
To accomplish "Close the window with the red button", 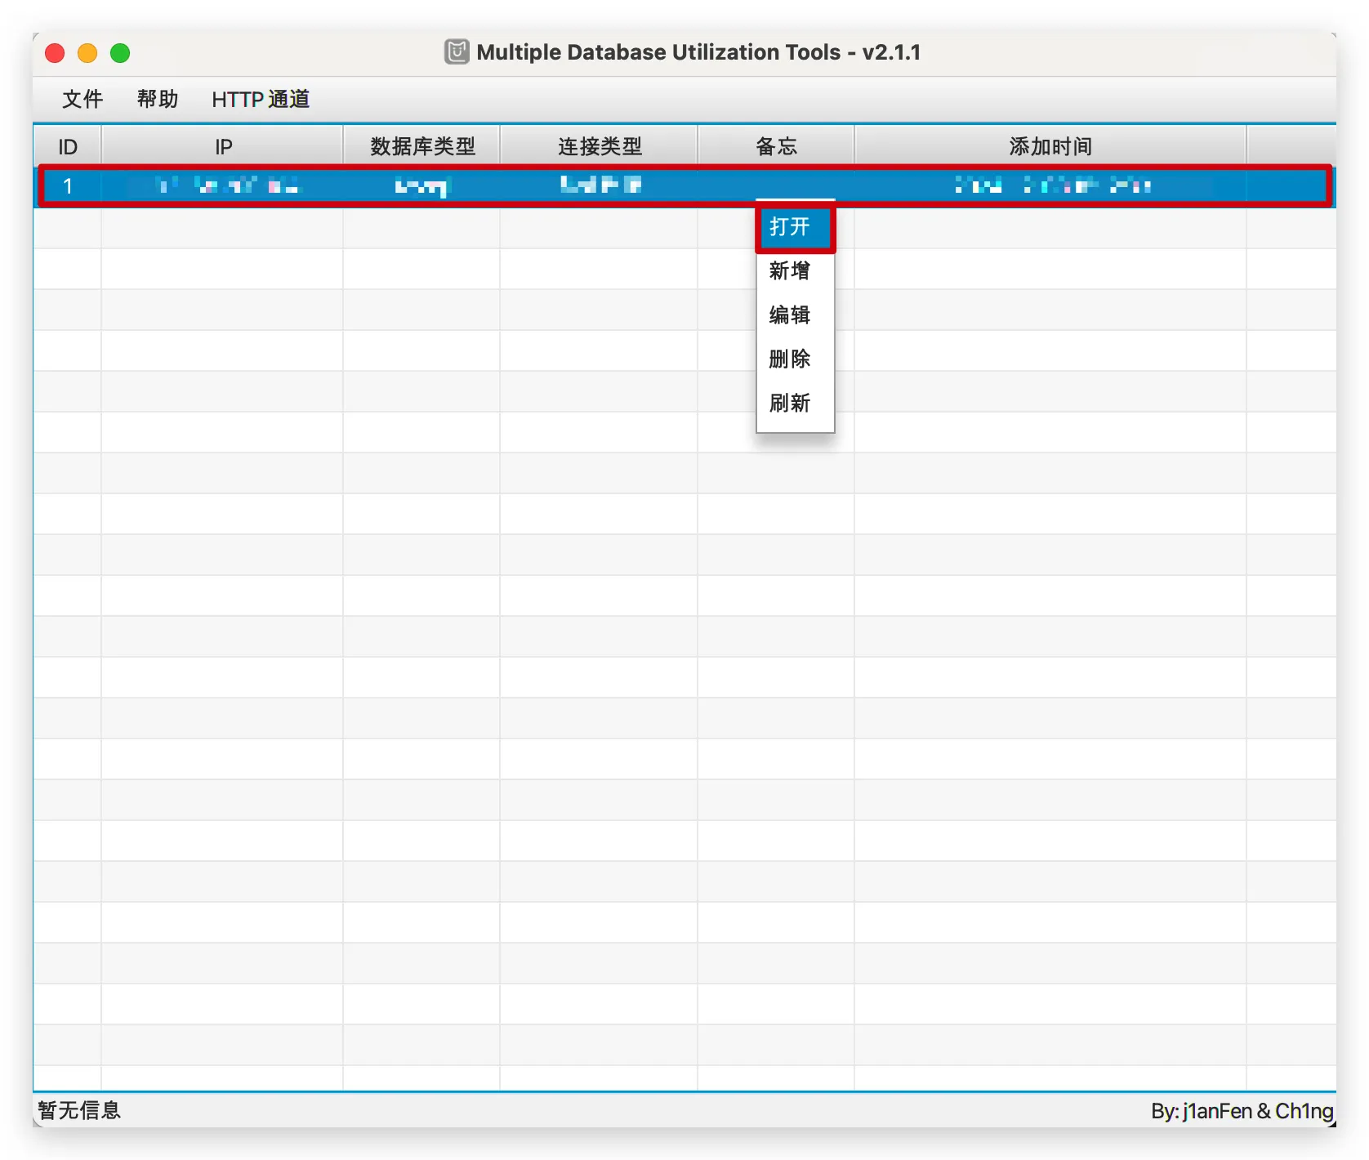I will coord(55,53).
